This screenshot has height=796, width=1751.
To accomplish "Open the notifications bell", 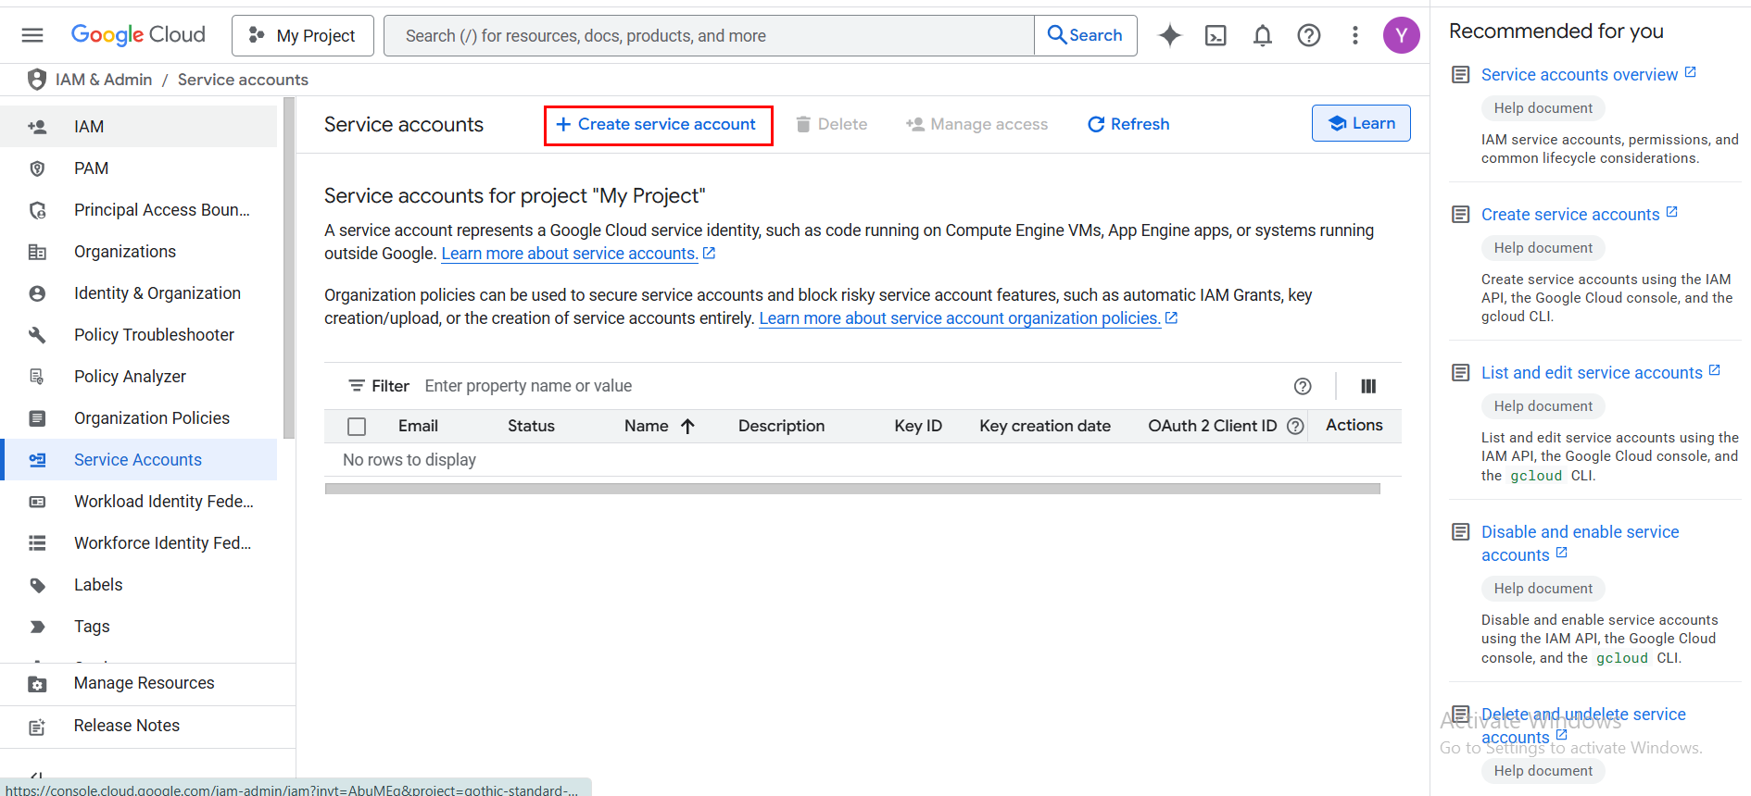I will coord(1262,35).
